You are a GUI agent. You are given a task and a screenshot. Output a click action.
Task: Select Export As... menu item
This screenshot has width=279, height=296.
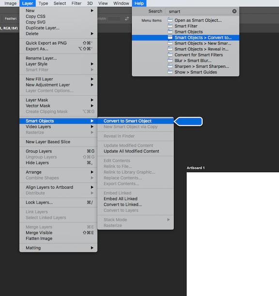pyautogui.click(x=59, y=49)
